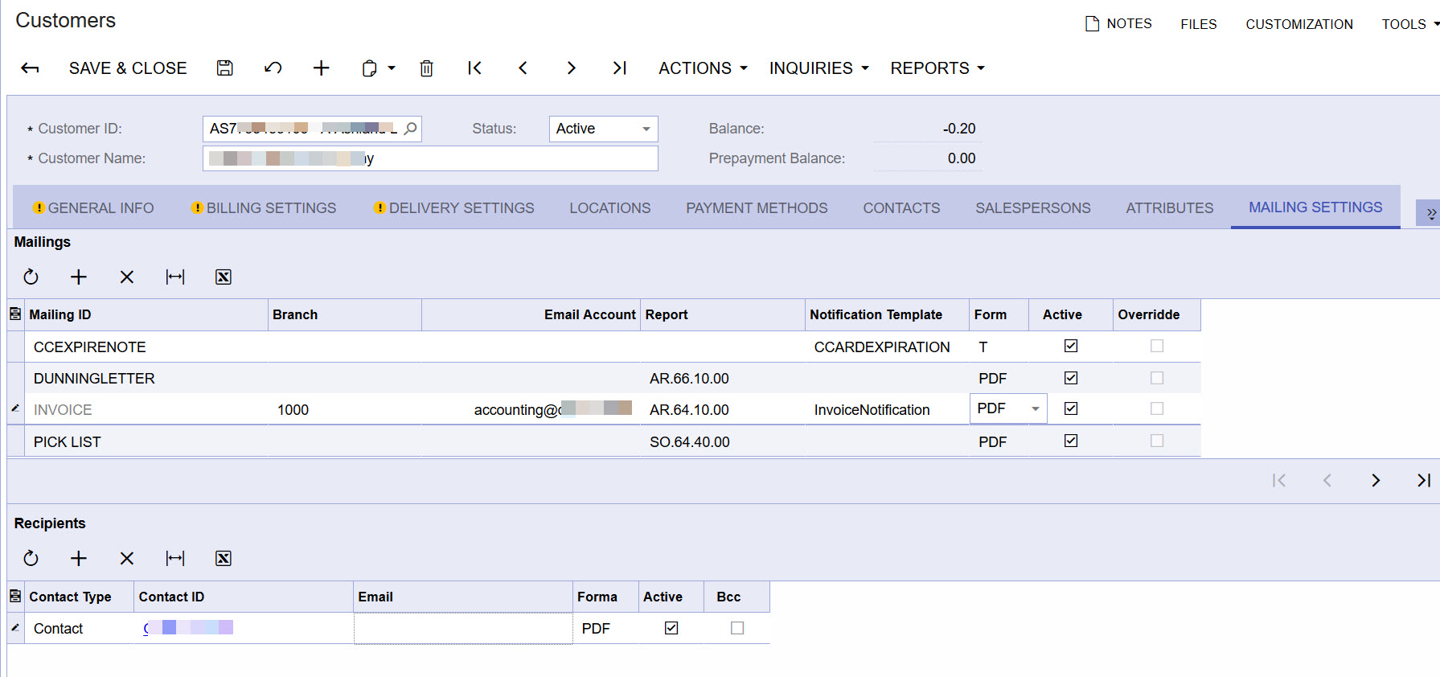Screen dimensions: 1440x677
Task: Click SAVE & CLOSE button
Action: [x=128, y=68]
